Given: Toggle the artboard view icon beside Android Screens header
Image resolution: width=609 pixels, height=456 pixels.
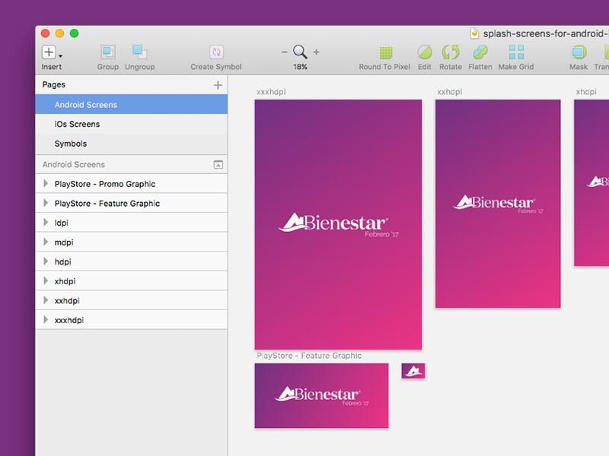Looking at the screenshot, I should click(217, 164).
